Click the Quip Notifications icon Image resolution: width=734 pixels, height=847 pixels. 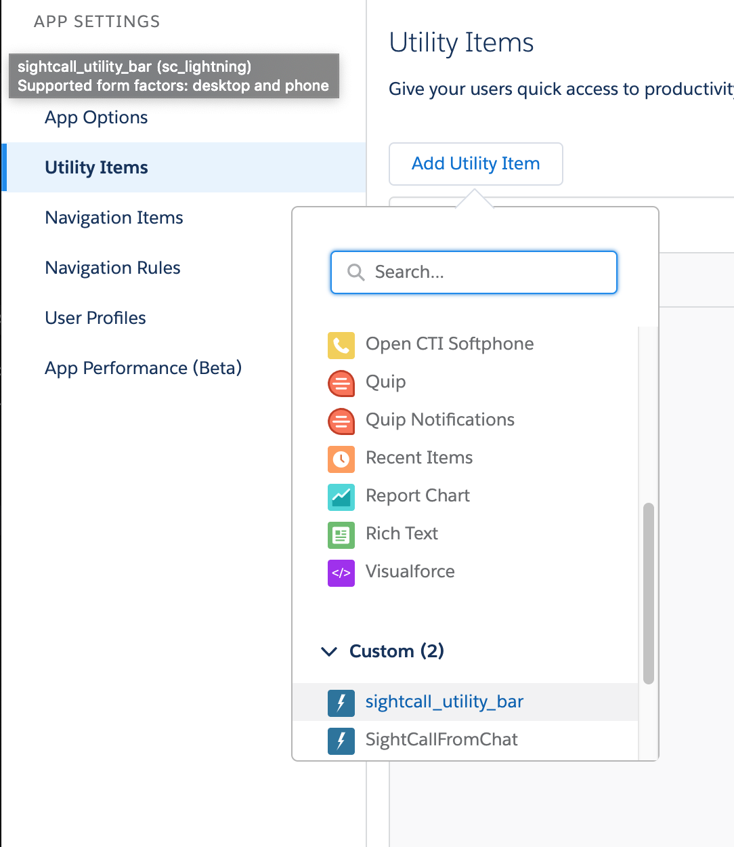(x=341, y=421)
